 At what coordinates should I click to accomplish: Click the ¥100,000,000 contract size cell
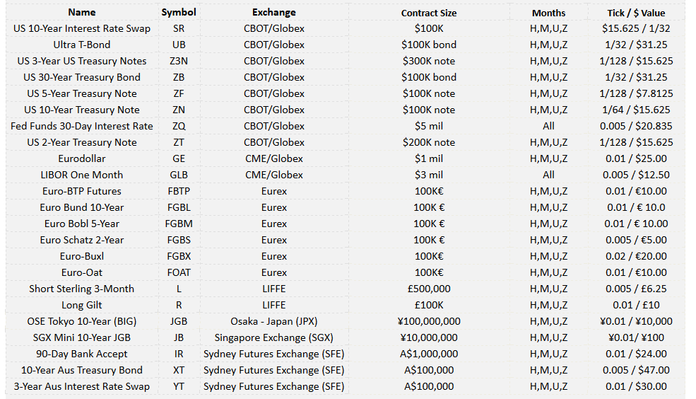tap(429, 321)
